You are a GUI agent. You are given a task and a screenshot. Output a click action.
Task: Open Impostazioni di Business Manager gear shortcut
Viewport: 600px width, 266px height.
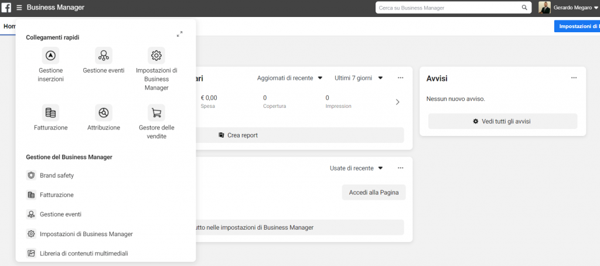[156, 56]
